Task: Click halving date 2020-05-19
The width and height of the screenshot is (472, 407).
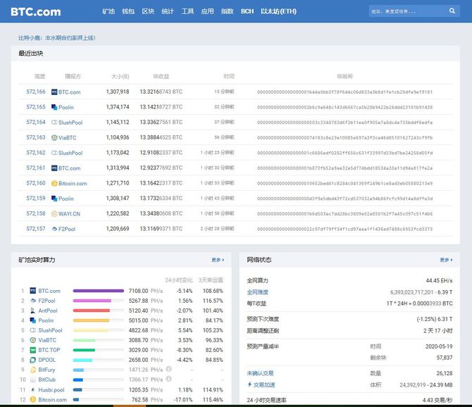Action: [x=439, y=346]
